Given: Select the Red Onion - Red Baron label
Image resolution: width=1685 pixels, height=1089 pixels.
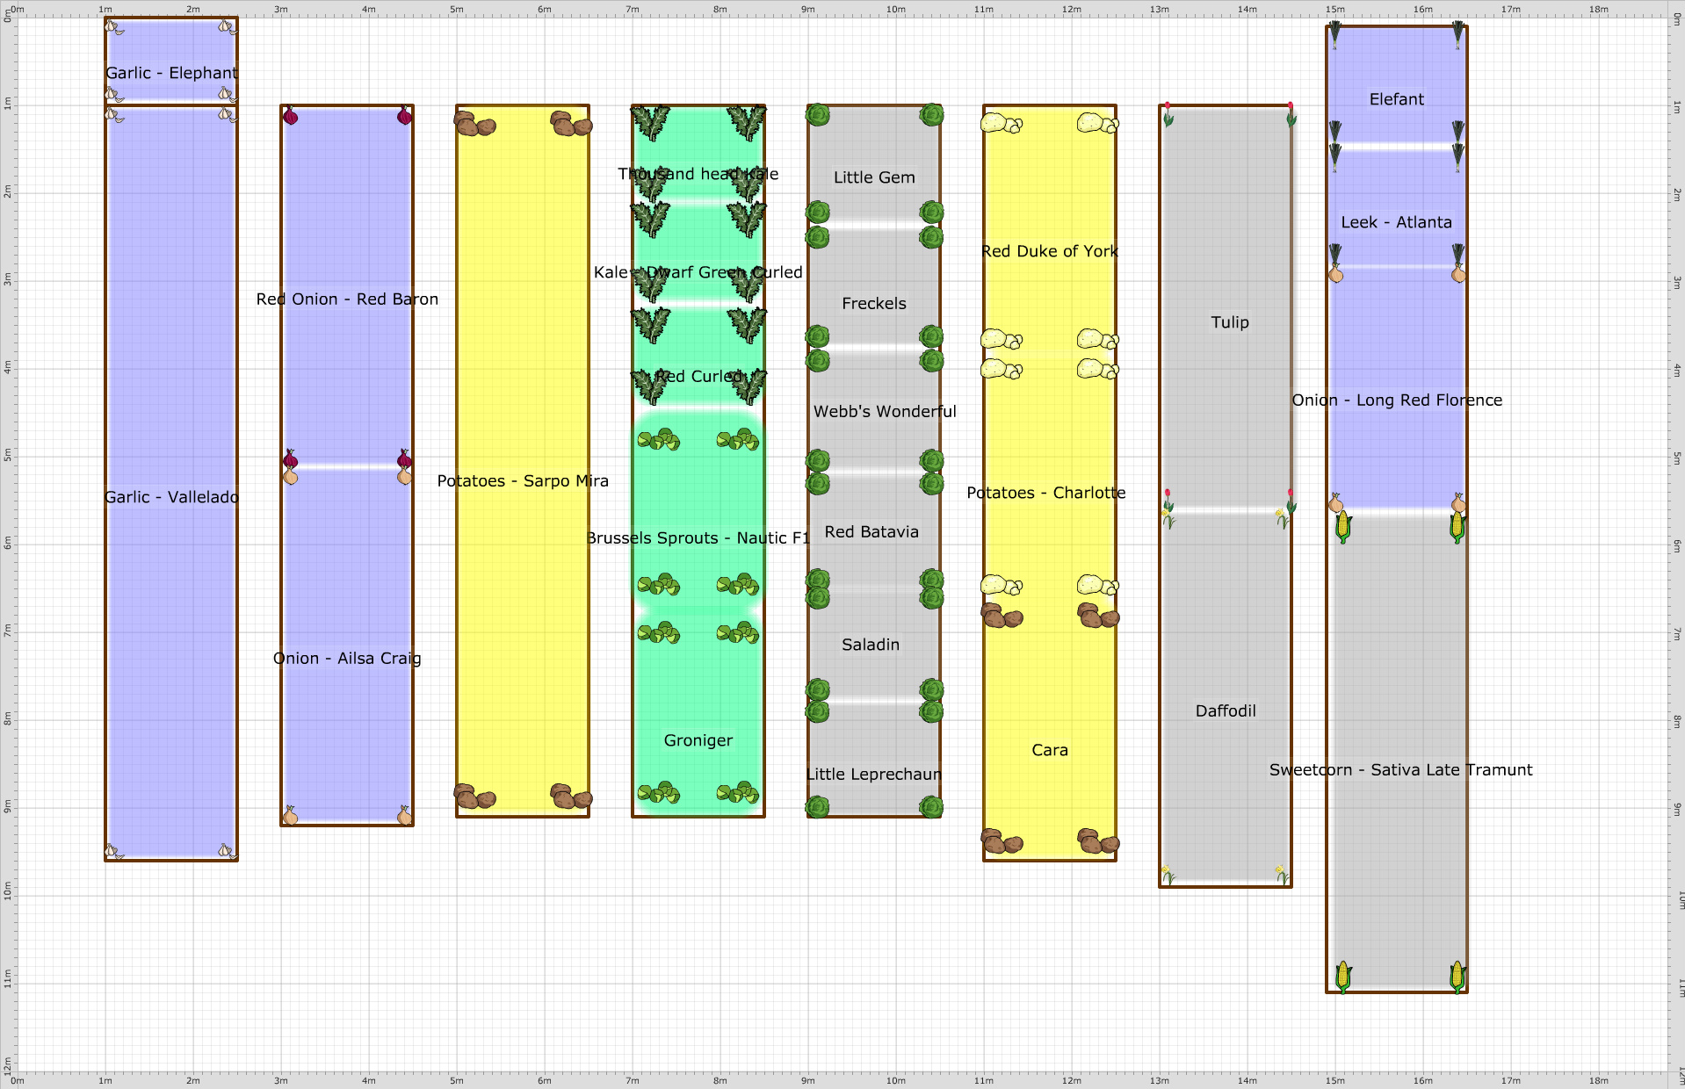Looking at the screenshot, I should [x=347, y=299].
